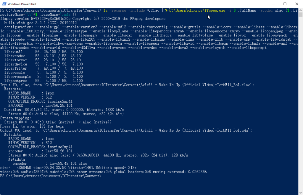Minimize the Windows PowerShell window
Screen dimensions: 303x195
pos(273,4)
